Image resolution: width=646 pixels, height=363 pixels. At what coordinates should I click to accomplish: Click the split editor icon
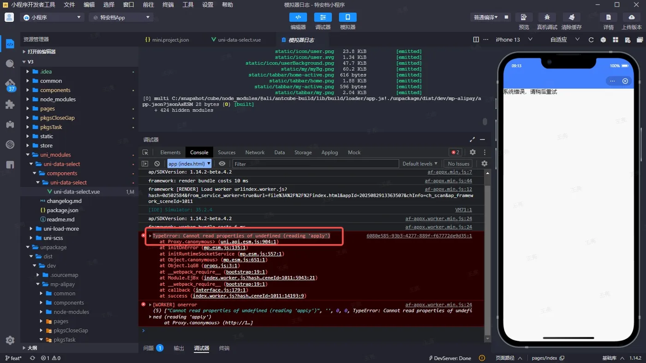click(x=476, y=40)
